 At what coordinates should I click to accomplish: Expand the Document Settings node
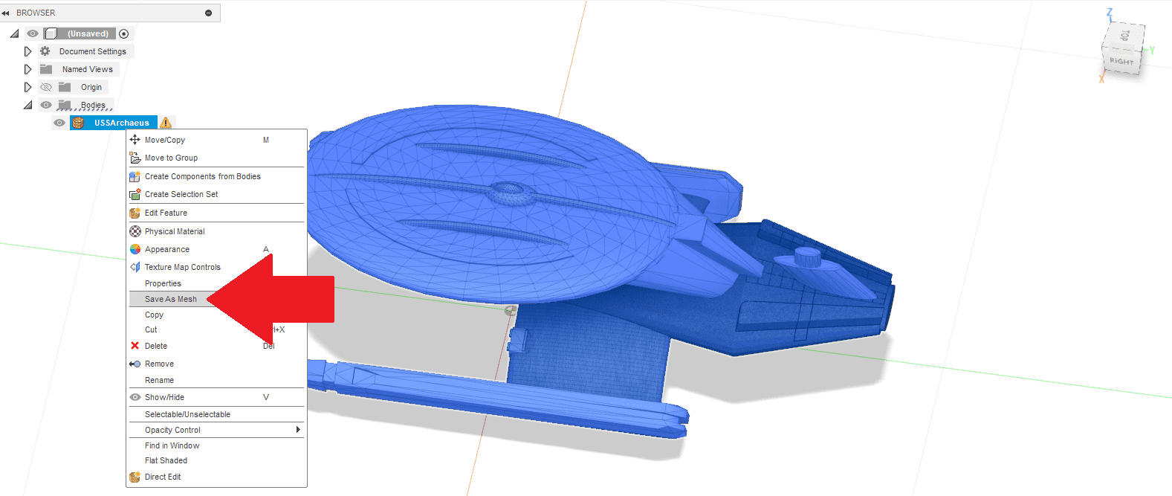pos(27,51)
